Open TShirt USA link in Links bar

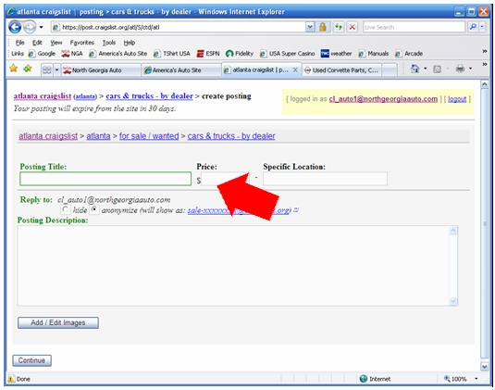172,54
